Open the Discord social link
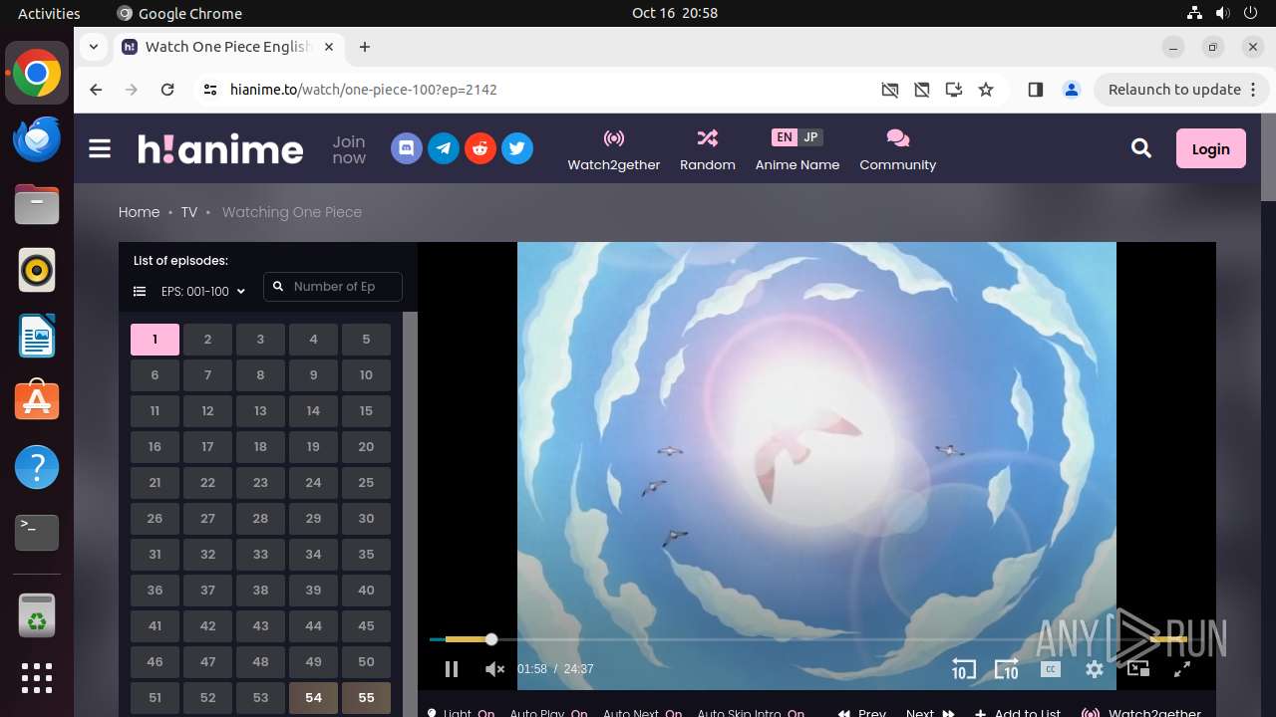The height and width of the screenshot is (717, 1276). [x=406, y=148]
